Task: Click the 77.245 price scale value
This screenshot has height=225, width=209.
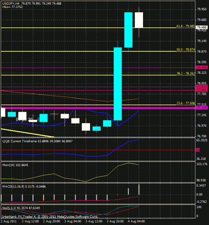Action: tap(202, 115)
